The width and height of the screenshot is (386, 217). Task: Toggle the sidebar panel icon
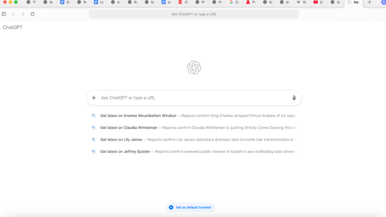4,14
